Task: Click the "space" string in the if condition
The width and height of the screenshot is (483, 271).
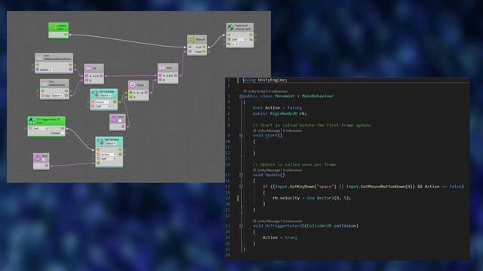Action: pyautogui.click(x=325, y=186)
